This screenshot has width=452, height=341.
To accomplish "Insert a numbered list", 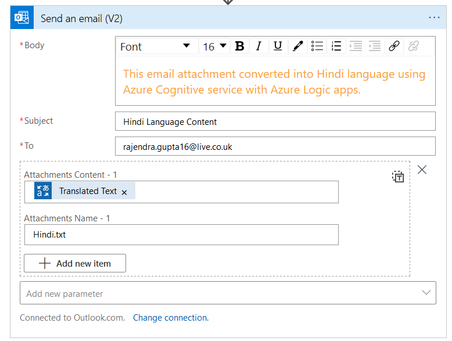I will pos(336,46).
